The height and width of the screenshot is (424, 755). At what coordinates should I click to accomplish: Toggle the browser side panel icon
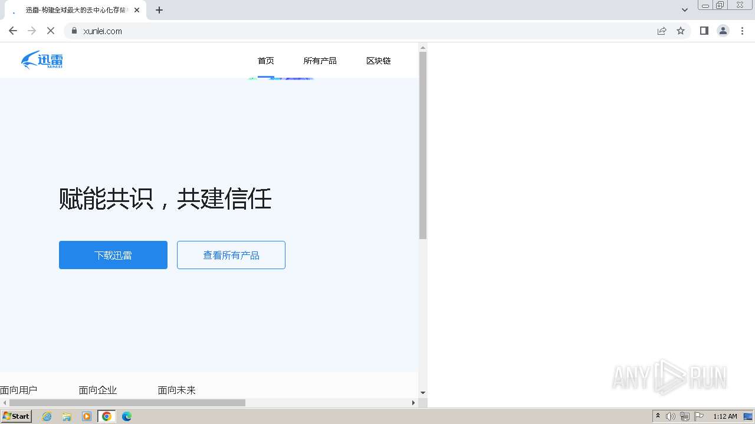[704, 31]
